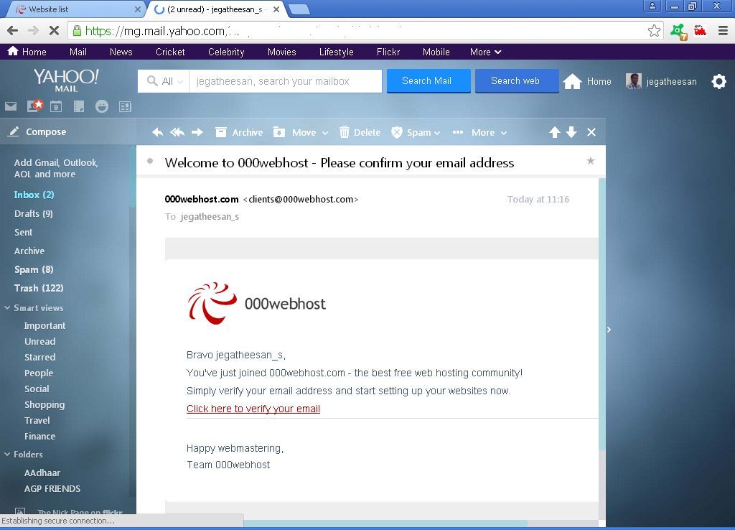
Task: Open the mail envelope icon
Action: point(11,106)
